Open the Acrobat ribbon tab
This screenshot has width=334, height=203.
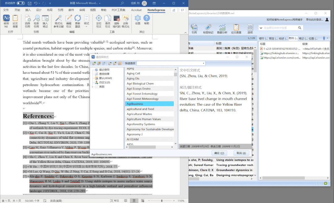click(x=136, y=10)
